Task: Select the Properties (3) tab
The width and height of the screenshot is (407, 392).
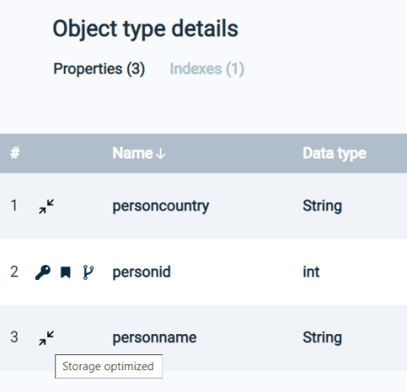Action: (x=99, y=69)
